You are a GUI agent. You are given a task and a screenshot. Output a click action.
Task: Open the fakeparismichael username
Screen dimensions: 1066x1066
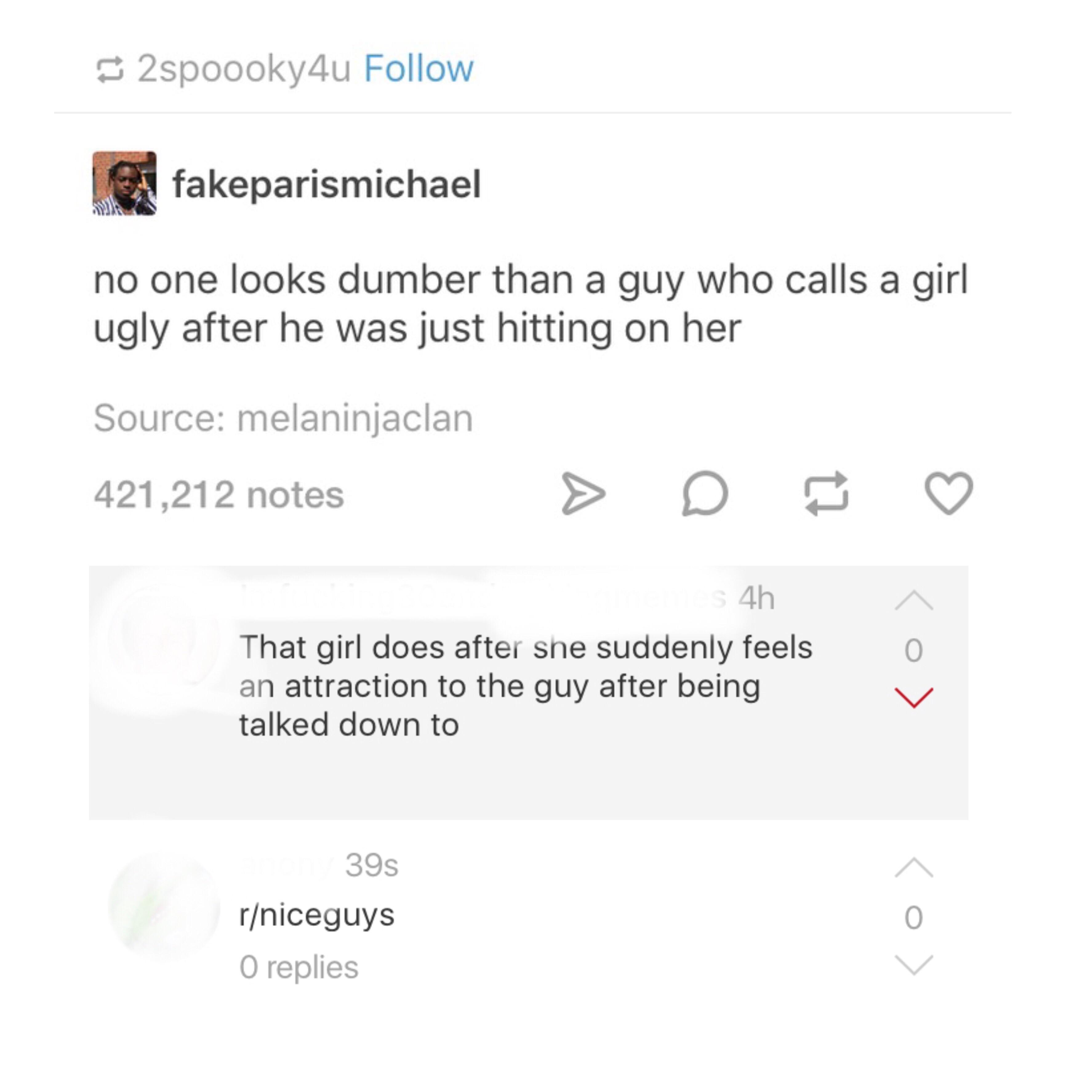pyautogui.click(x=327, y=184)
